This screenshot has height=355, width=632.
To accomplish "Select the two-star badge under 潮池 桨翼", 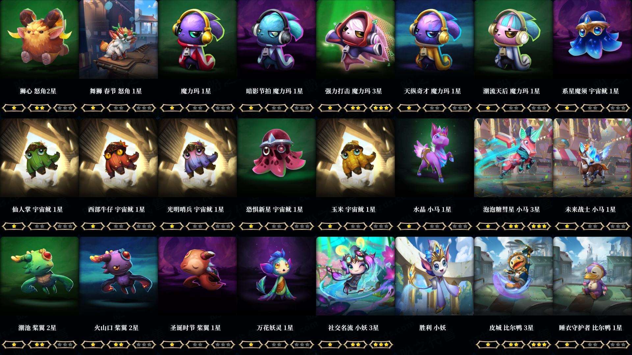I will pyautogui.click(x=39, y=344).
